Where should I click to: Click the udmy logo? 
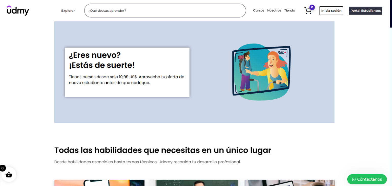pos(18,10)
